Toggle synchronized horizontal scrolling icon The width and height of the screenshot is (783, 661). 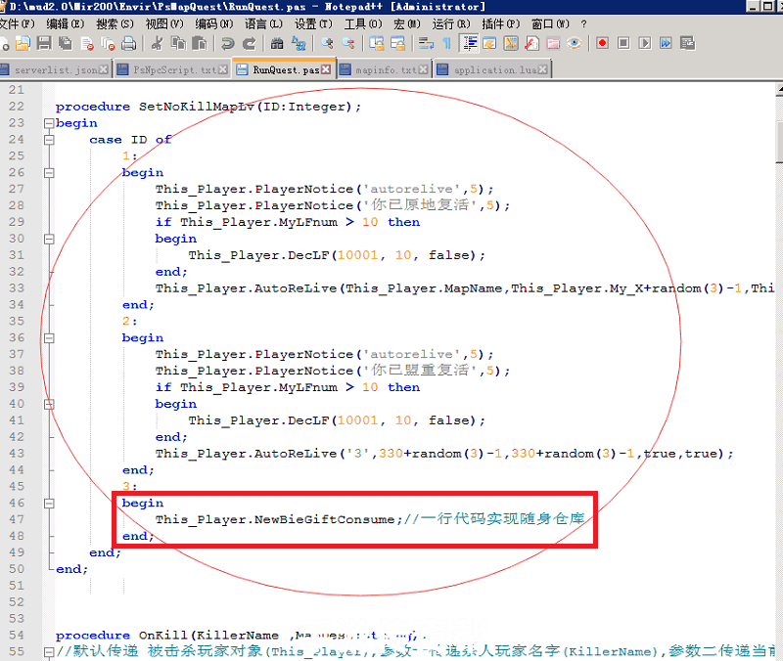point(397,44)
